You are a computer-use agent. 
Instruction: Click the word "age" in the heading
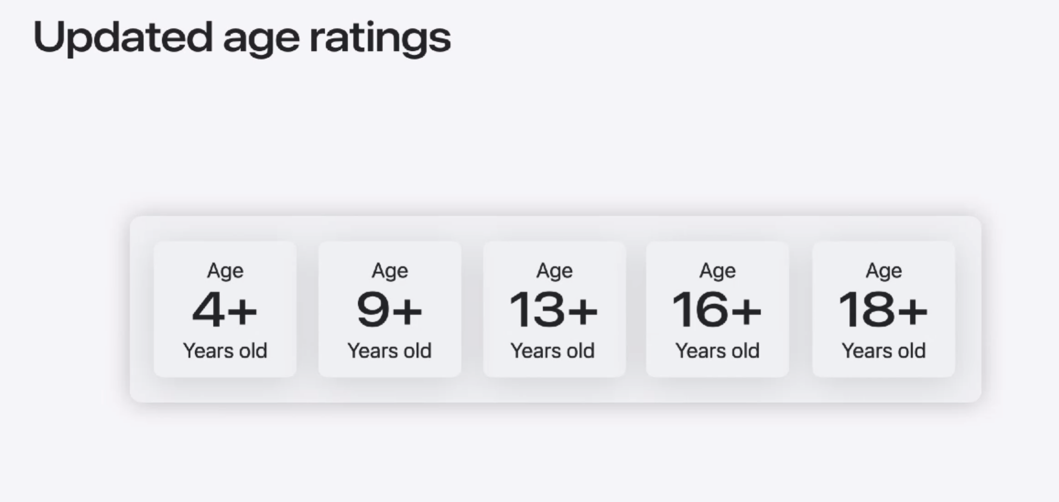[261, 39]
